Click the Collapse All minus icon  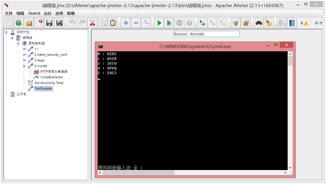[136, 23]
